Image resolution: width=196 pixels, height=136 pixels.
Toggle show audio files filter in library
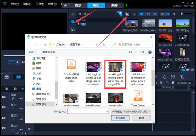[x=155, y=14]
